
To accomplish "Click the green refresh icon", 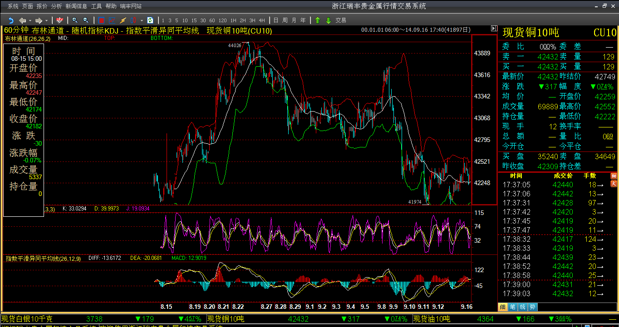I will tap(150, 20).
